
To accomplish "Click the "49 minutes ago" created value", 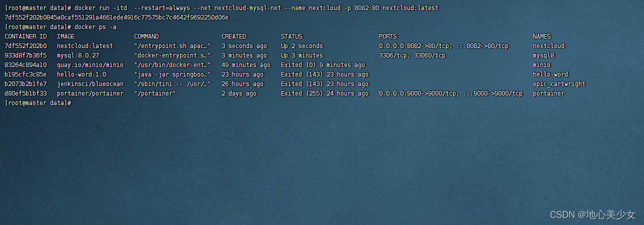I will point(246,65).
